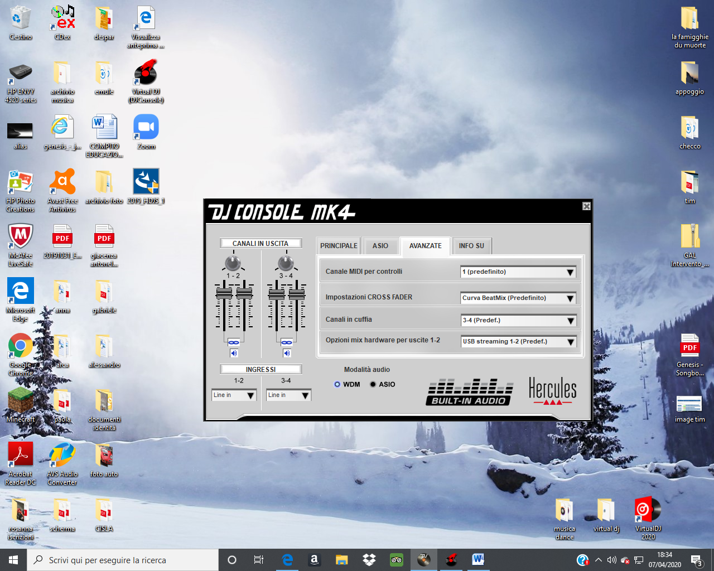The height and width of the screenshot is (571, 714).
Task: Click Windows Start button
Action: click(13, 560)
